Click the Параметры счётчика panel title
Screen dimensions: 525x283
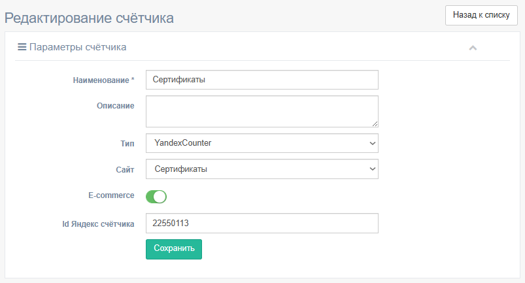[x=78, y=47]
